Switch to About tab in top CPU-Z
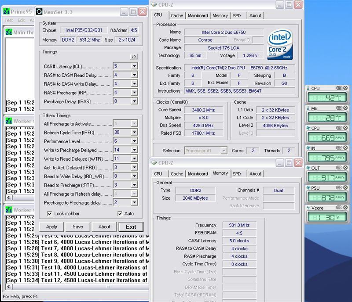 click(x=255, y=16)
